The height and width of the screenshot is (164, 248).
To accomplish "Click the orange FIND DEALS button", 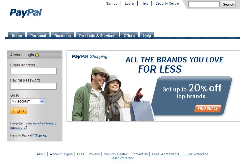I will [x=208, y=108].
